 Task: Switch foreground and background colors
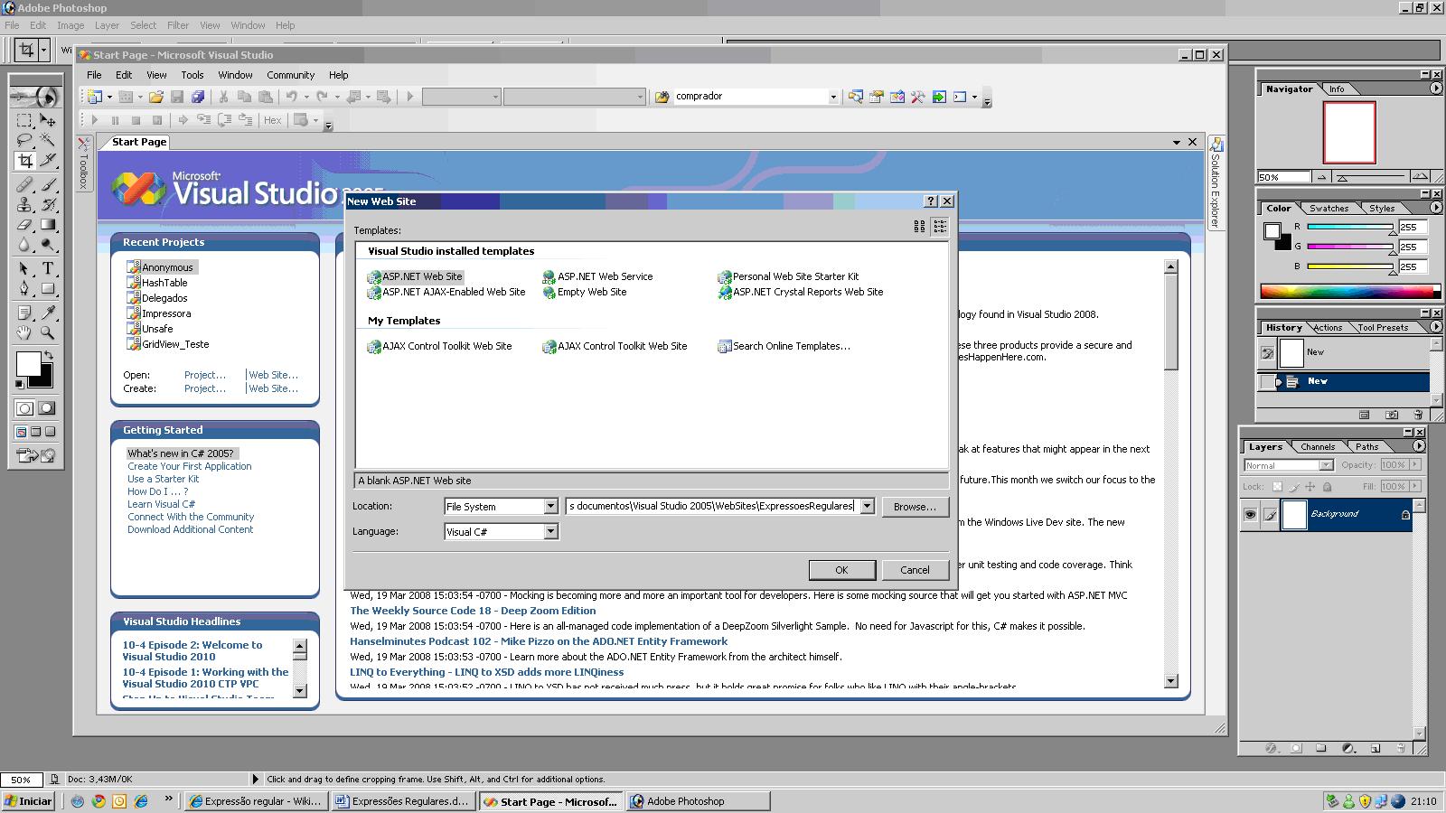[49, 355]
